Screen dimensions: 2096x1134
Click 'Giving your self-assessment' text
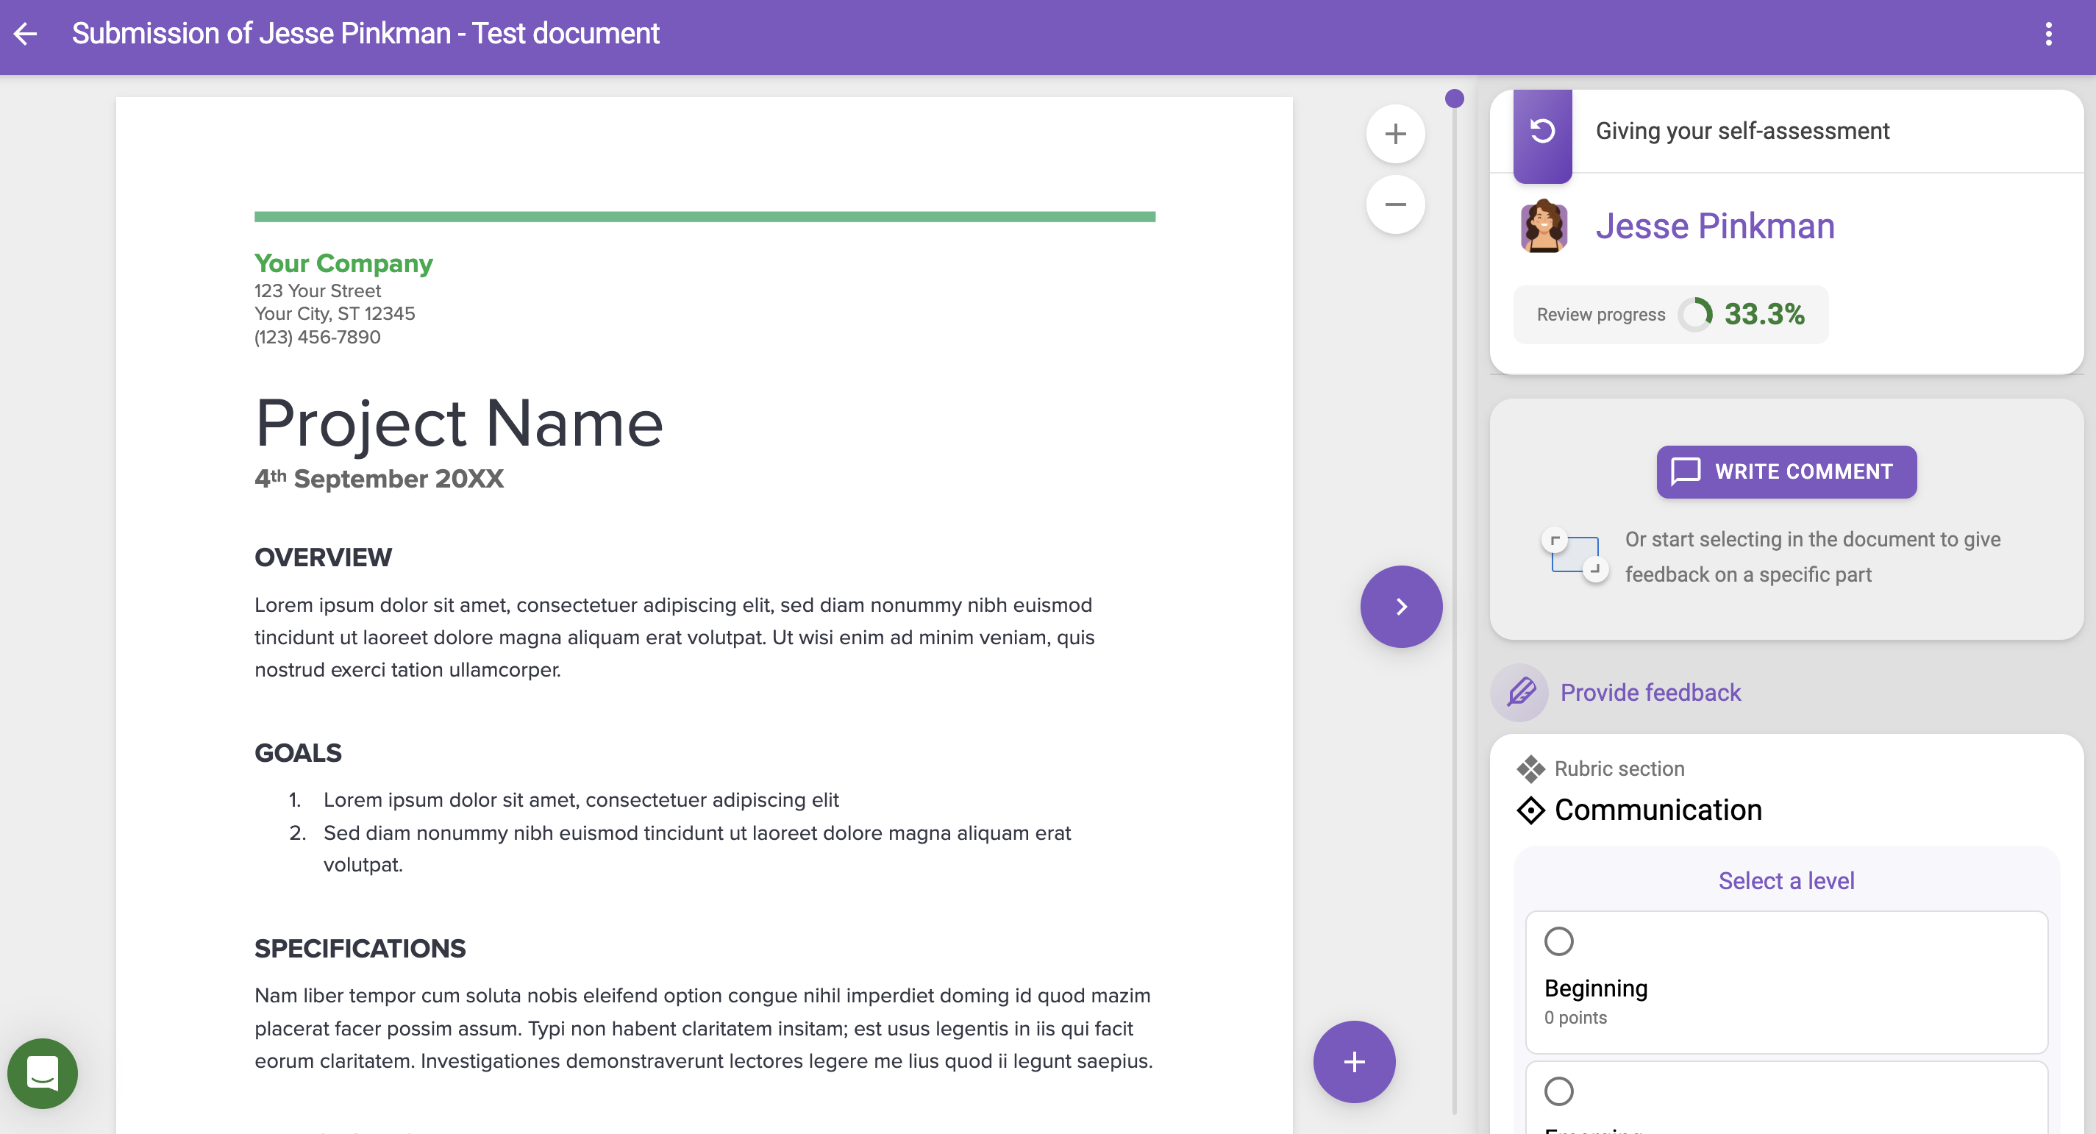[1742, 131]
